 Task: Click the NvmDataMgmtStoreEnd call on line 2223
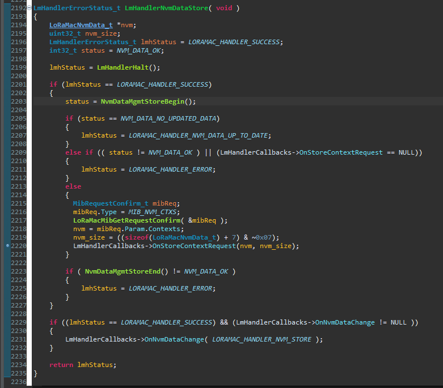click(x=123, y=271)
